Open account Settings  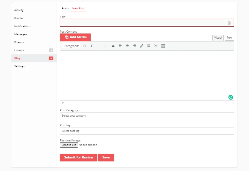point(19,66)
